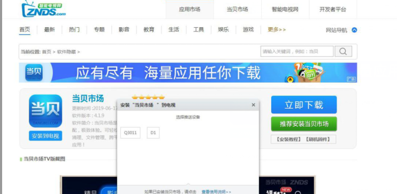Open the 查看使用说明>> link
The height and width of the screenshot is (194, 397).
[216, 192]
